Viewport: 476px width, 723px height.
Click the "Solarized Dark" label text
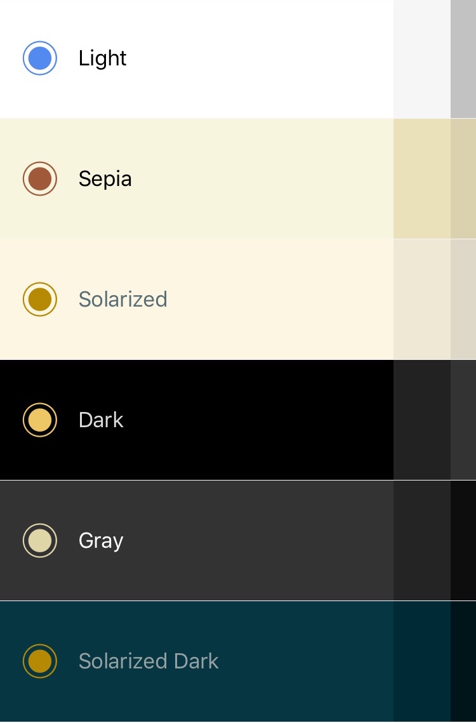pyautogui.click(x=149, y=661)
